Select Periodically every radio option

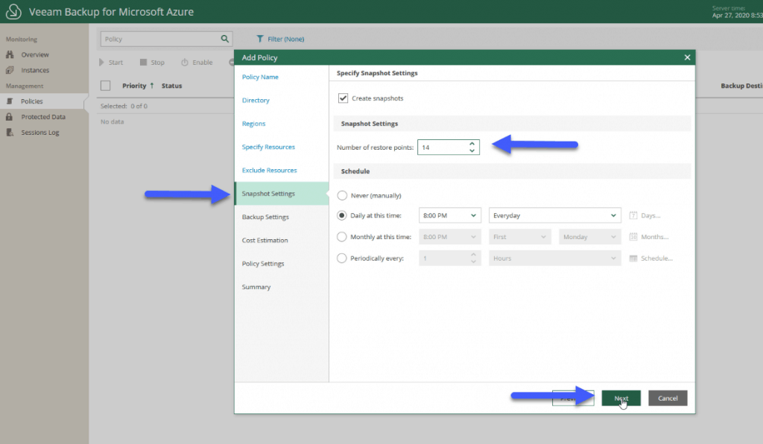(x=341, y=259)
